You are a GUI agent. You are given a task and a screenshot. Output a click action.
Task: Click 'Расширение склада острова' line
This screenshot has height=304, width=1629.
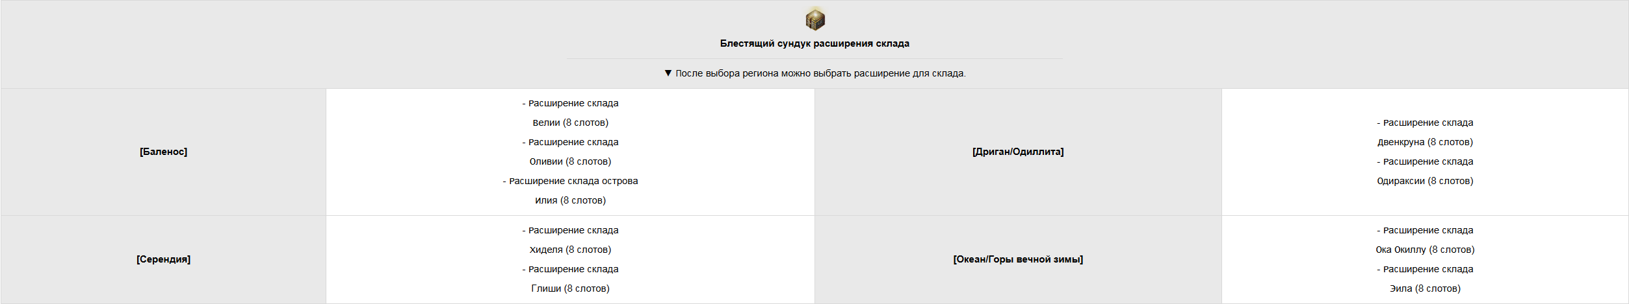(x=570, y=181)
